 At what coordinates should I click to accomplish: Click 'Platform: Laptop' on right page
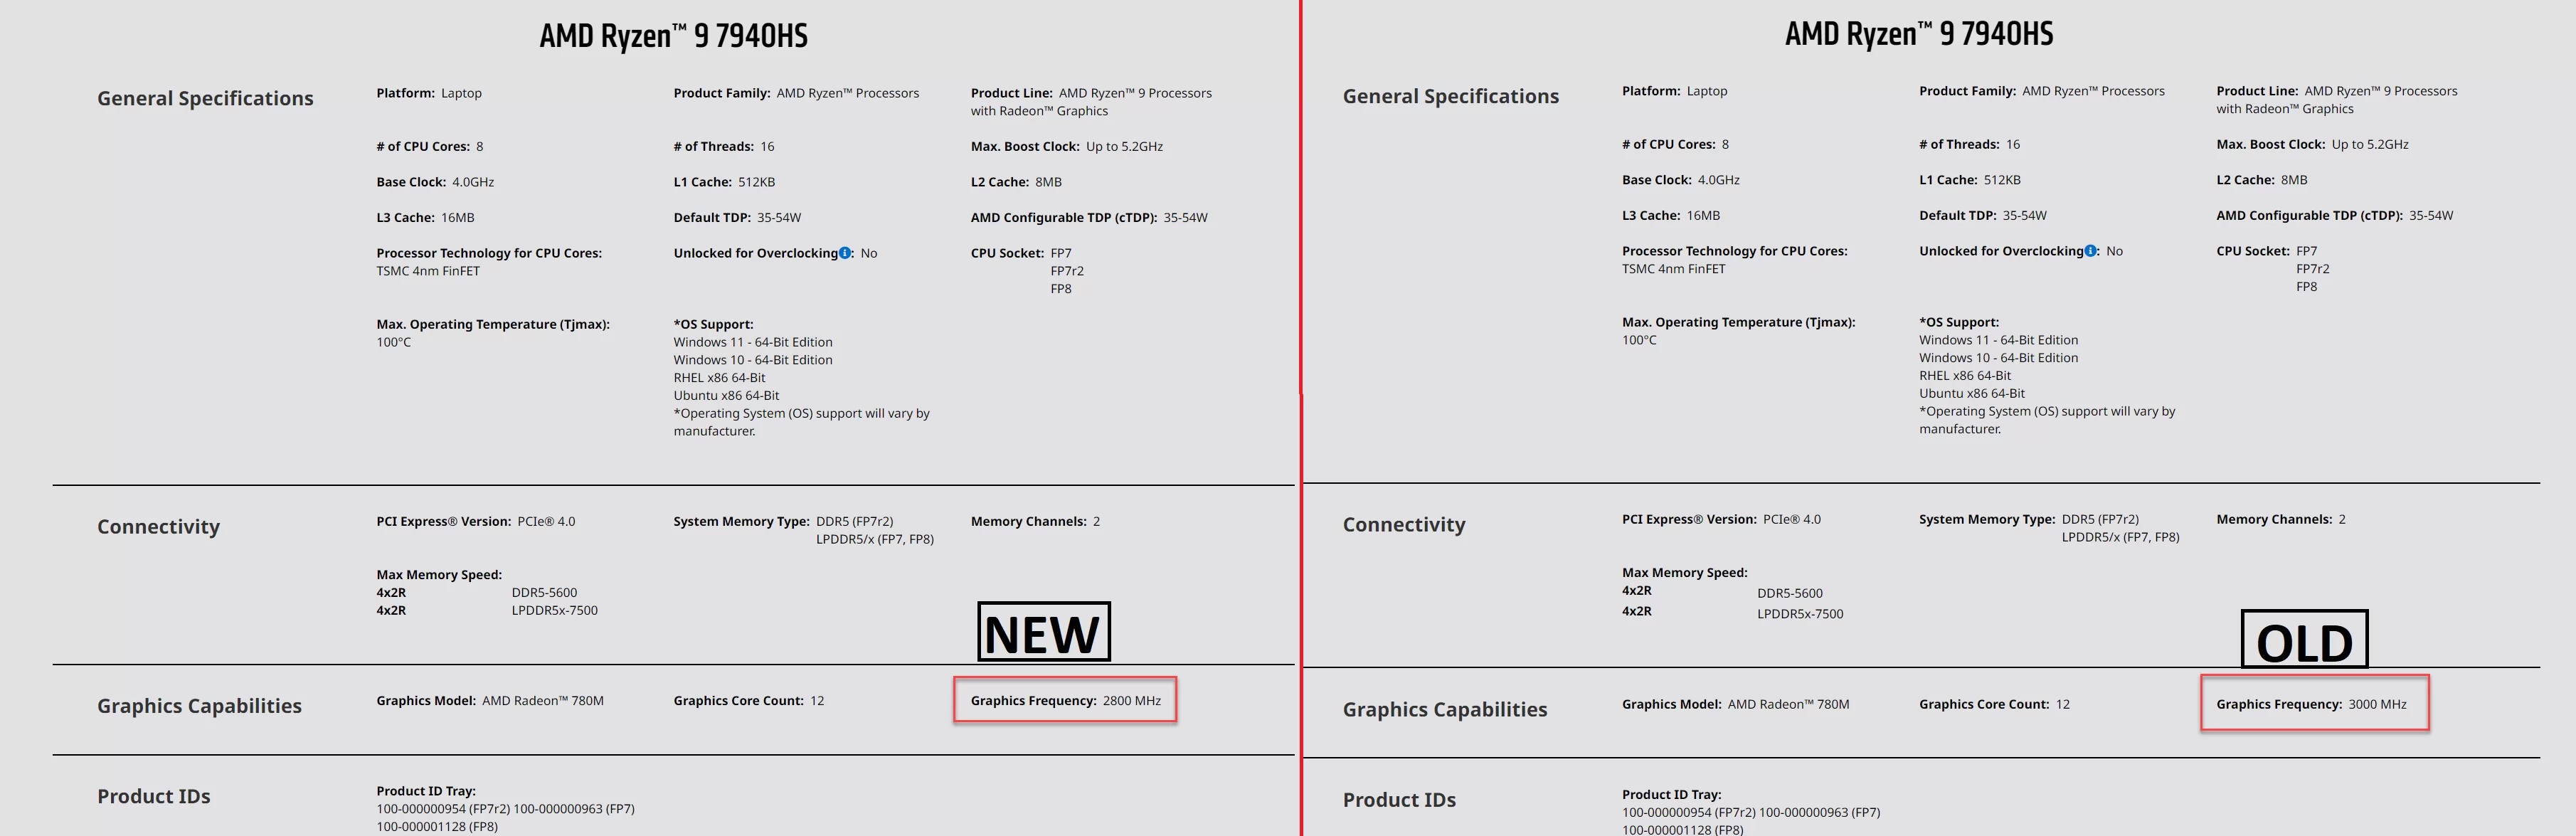1674,91
